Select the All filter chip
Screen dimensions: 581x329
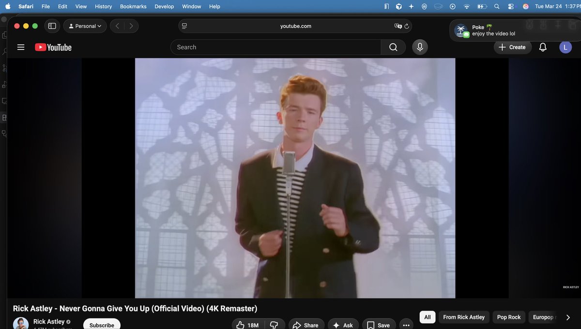428,317
